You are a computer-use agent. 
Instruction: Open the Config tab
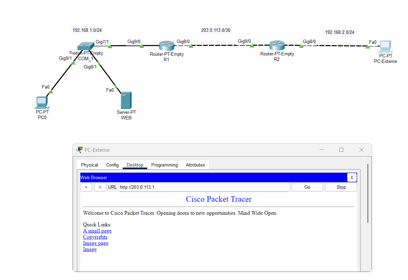tap(112, 165)
